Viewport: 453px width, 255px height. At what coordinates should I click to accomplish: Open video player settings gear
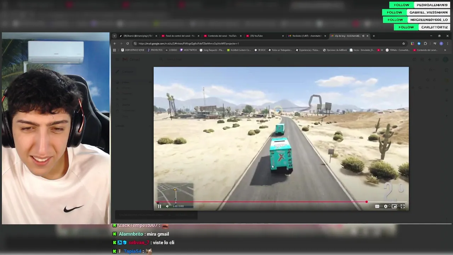386,206
